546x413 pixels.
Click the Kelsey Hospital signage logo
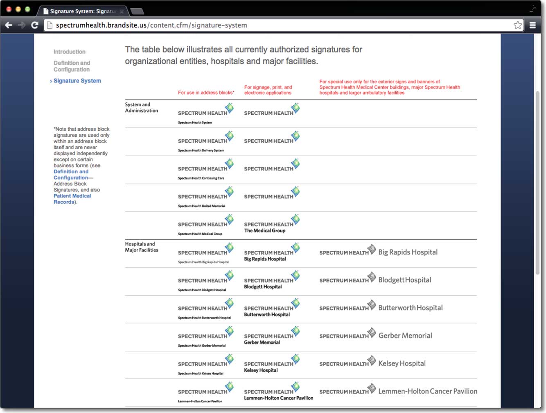point(272,364)
